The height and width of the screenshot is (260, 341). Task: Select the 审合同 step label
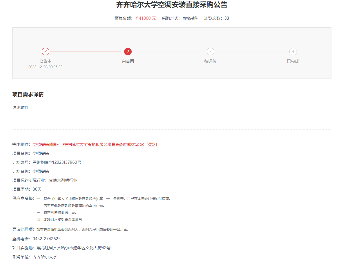point(128,61)
